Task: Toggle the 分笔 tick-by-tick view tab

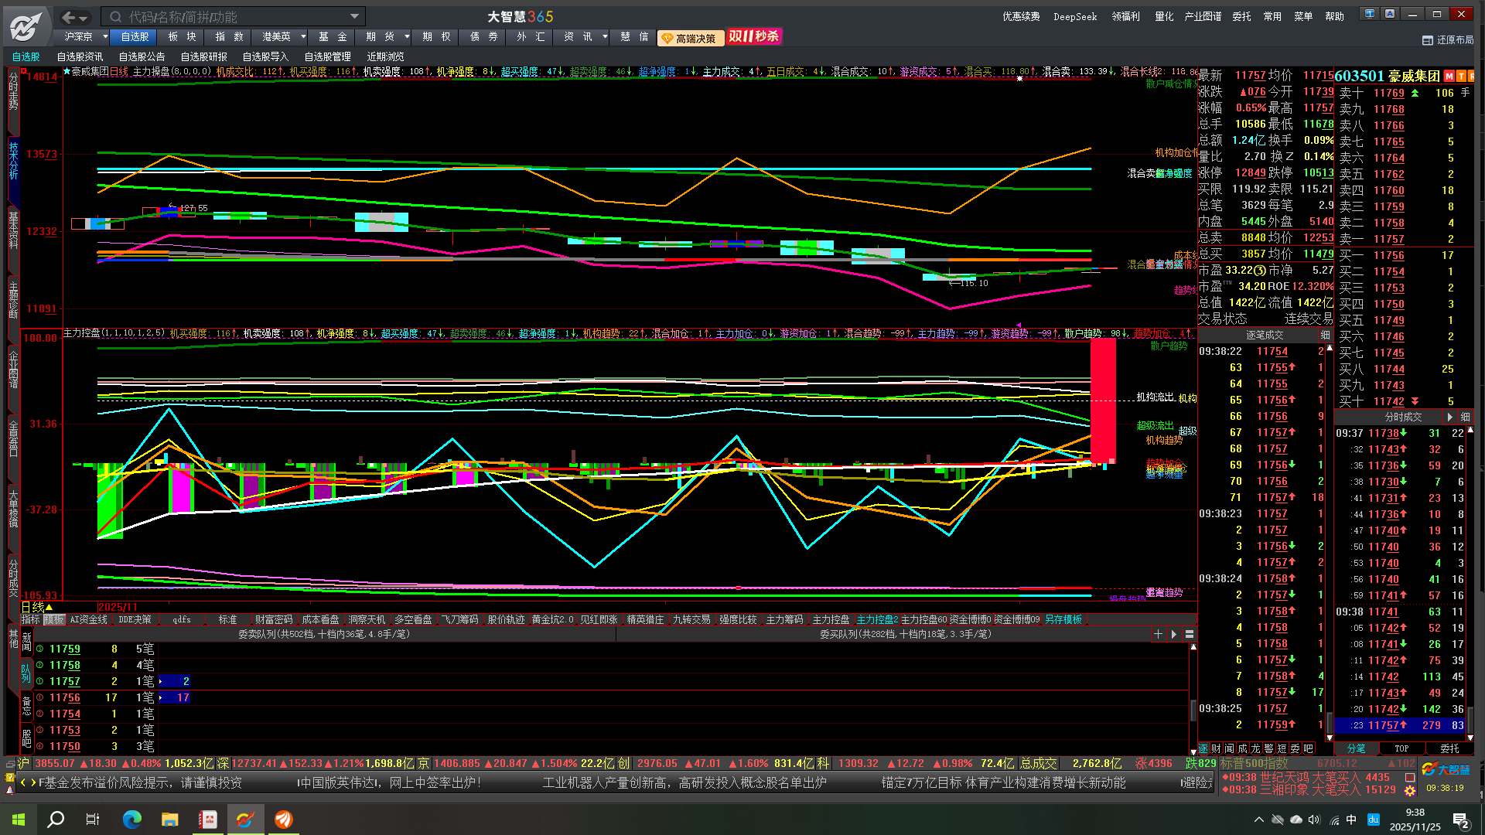Action: pyautogui.click(x=1356, y=748)
